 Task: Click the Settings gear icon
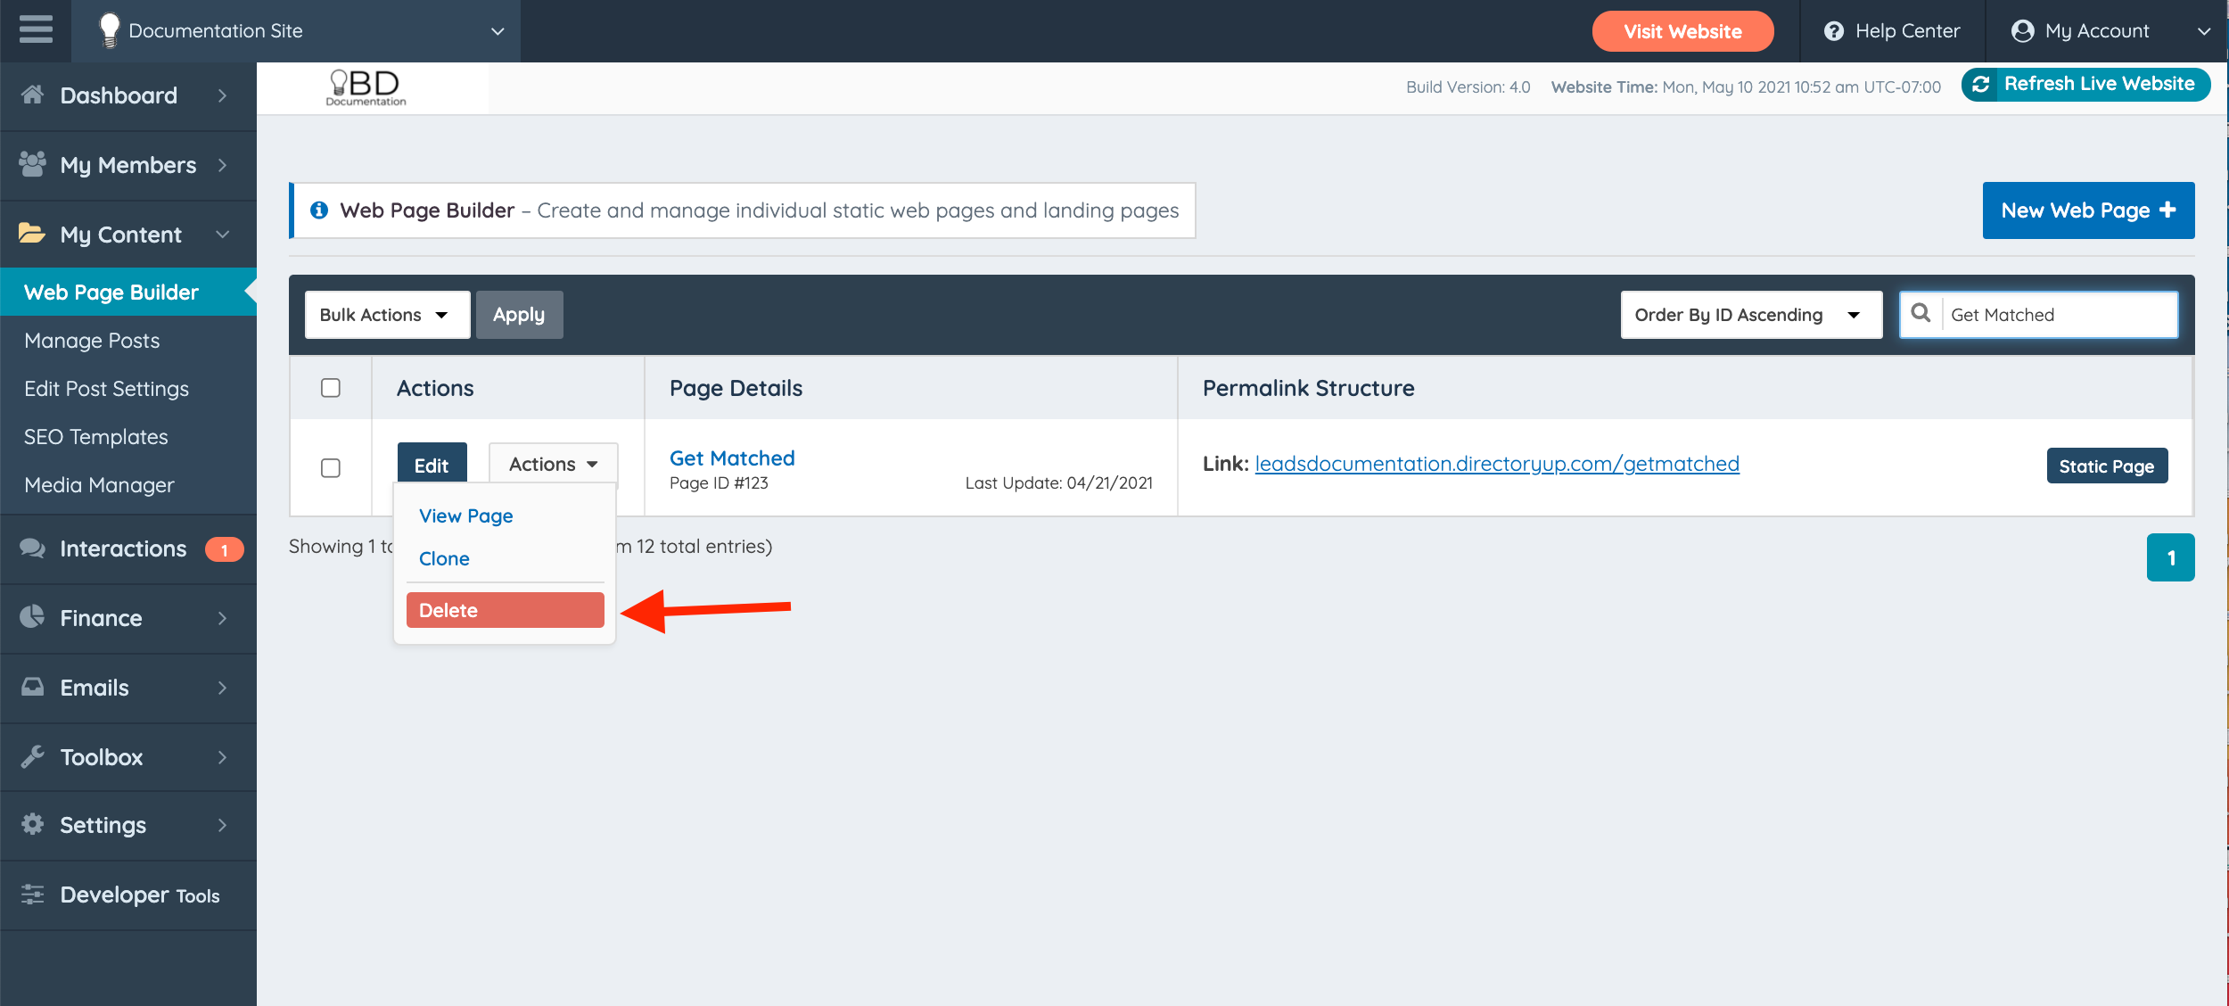coord(33,824)
